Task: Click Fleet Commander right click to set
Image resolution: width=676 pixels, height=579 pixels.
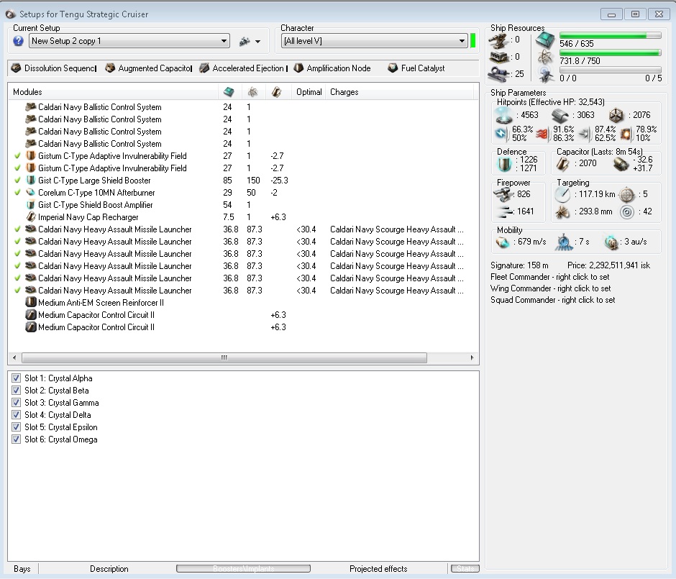Action: point(550,277)
